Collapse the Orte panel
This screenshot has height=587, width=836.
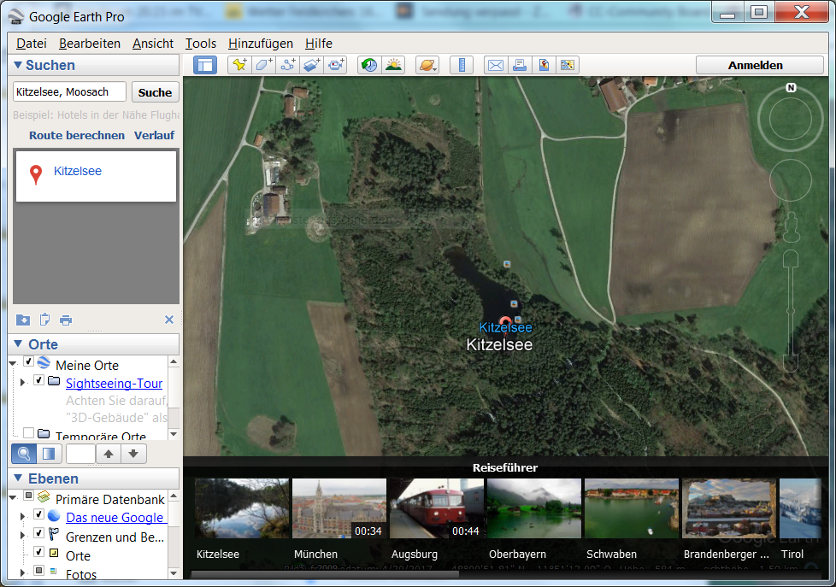pos(18,343)
